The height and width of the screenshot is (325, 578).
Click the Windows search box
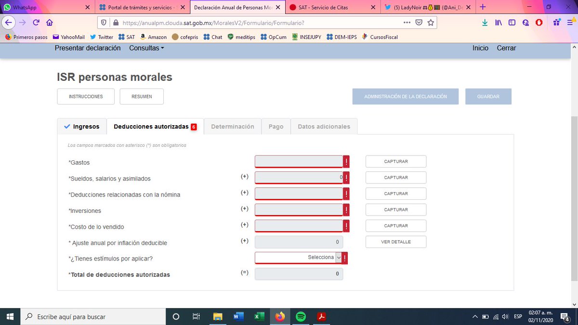pos(92,316)
